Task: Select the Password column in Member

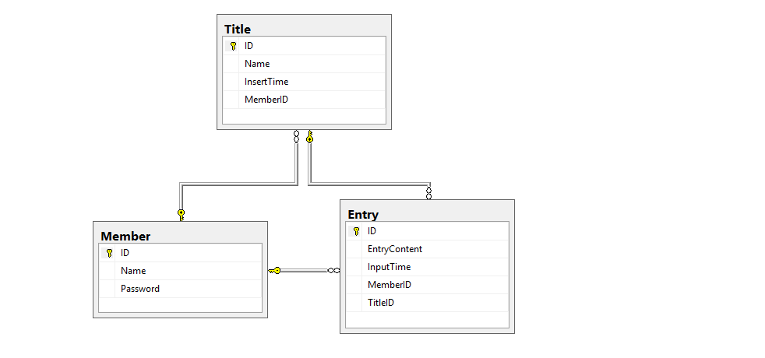Action: coord(140,289)
